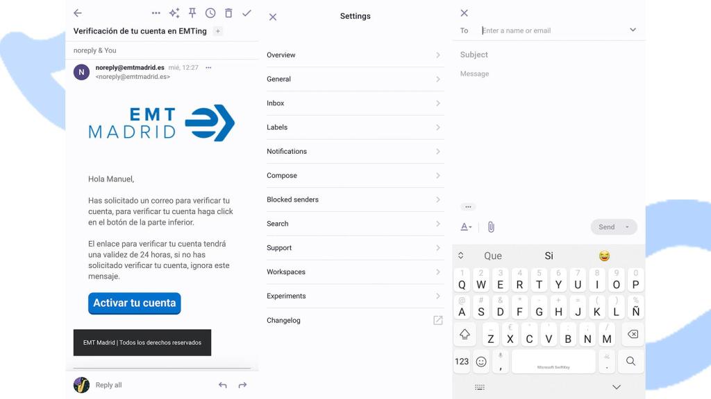The height and width of the screenshot is (399, 711).
Task: Pin the email using the pin icon
Action: 192,13
